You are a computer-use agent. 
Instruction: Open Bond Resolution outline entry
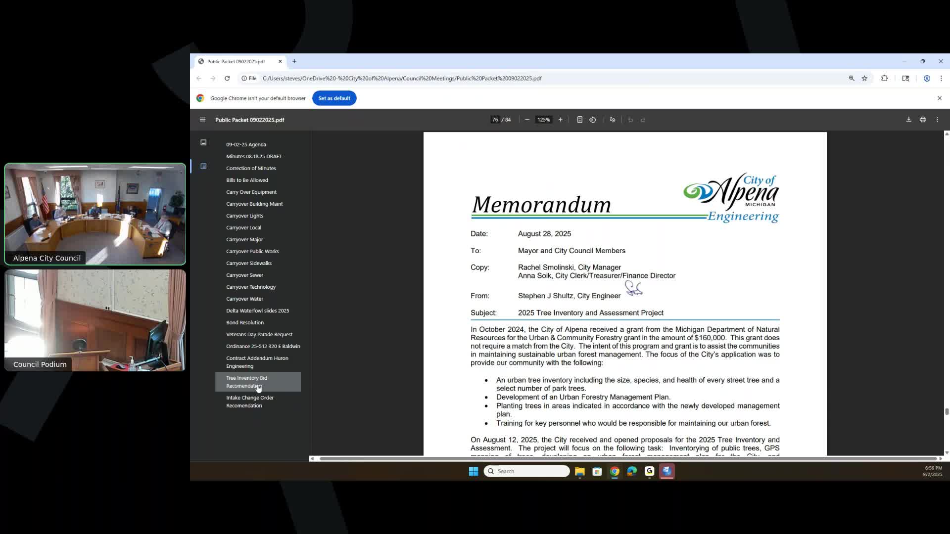[245, 322]
